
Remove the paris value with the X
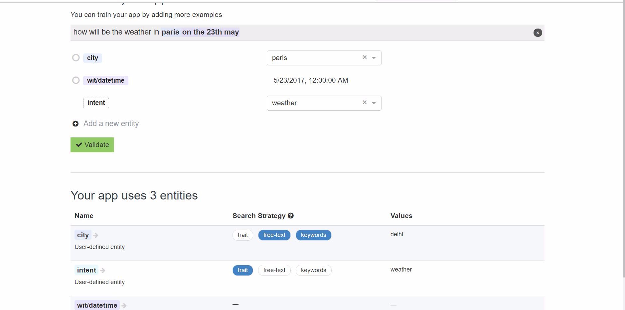365,57
